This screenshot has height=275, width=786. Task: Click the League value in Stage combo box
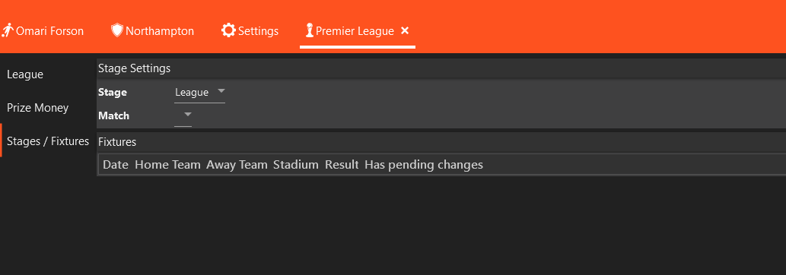pyautogui.click(x=192, y=92)
